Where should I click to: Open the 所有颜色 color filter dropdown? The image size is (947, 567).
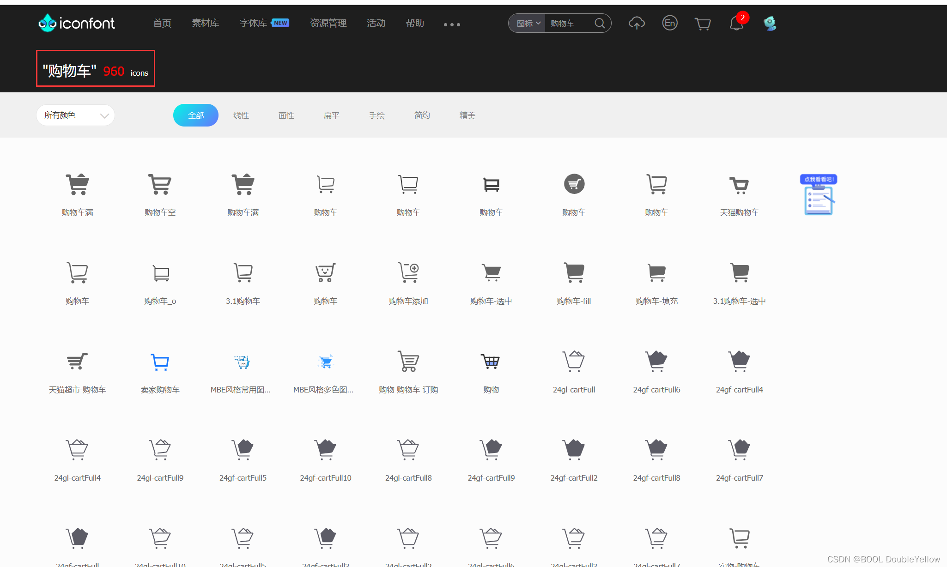click(75, 115)
